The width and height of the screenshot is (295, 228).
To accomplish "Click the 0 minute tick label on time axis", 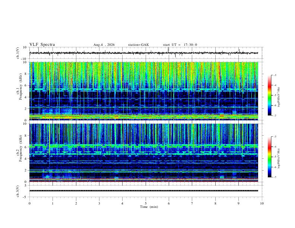I will (x=29, y=203).
